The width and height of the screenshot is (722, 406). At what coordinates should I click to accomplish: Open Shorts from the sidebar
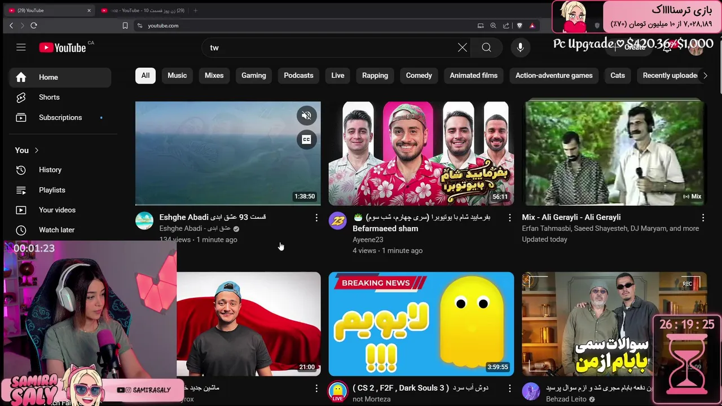60,97
